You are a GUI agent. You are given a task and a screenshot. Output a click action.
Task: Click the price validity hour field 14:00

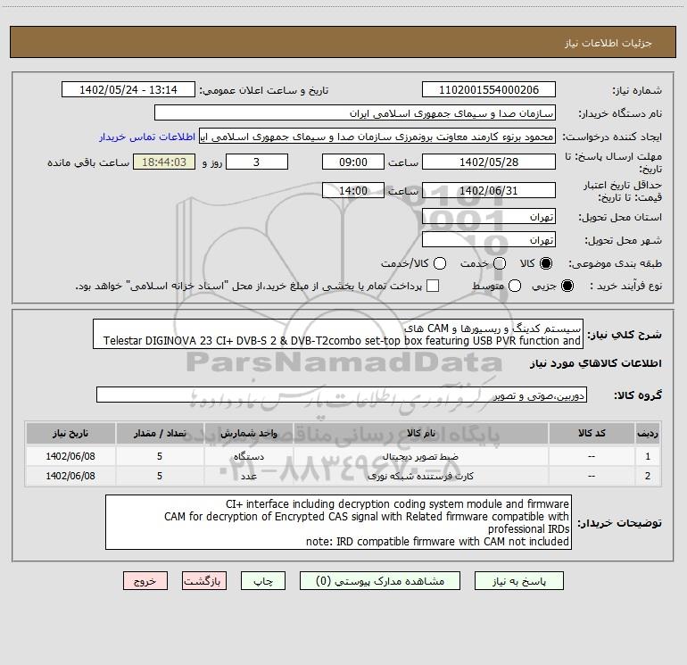pyautogui.click(x=353, y=190)
